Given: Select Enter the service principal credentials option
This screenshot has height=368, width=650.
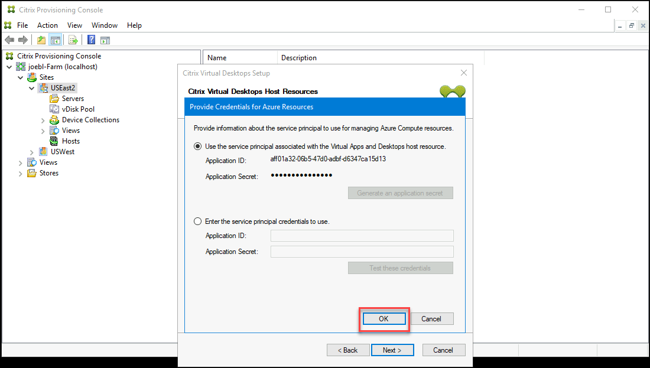Looking at the screenshot, I should tap(197, 221).
